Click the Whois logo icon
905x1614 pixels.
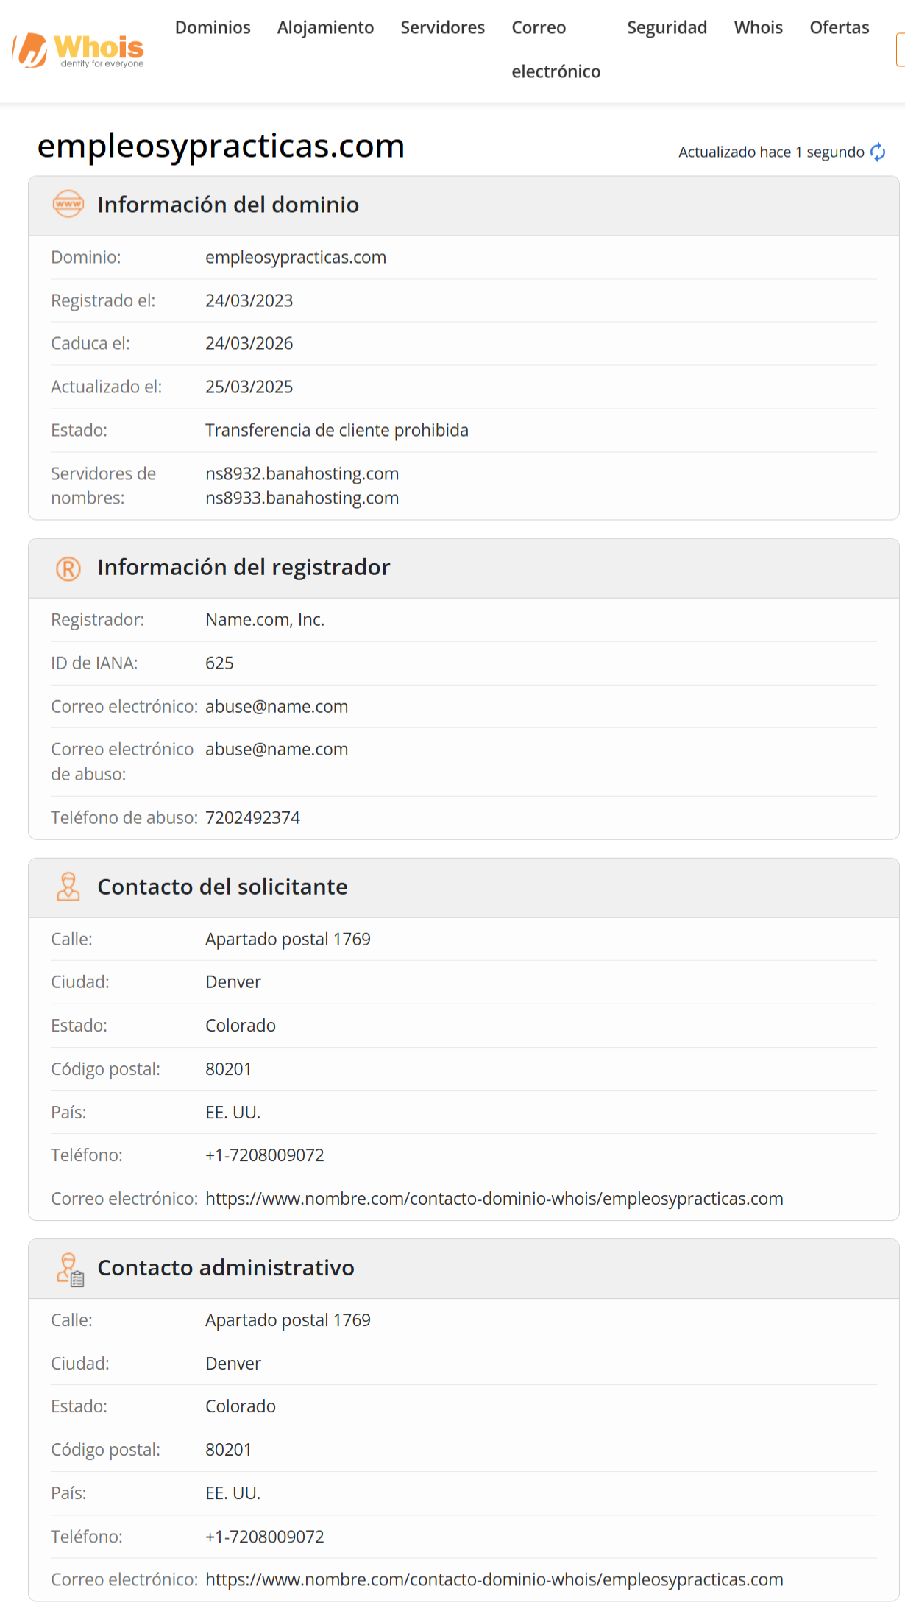click(x=31, y=49)
